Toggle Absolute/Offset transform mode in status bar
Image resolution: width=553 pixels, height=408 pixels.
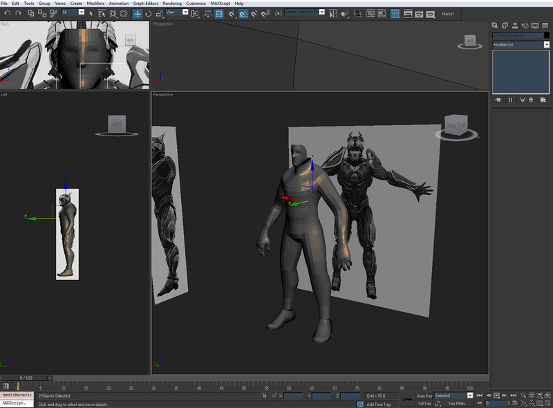click(x=274, y=396)
